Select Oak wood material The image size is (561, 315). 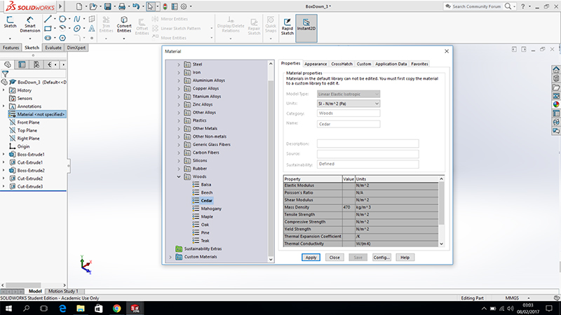point(205,225)
